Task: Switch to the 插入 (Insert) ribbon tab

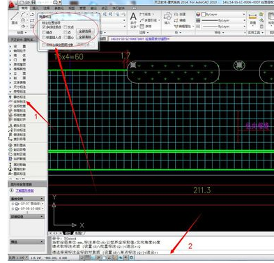Action: coord(36,8)
